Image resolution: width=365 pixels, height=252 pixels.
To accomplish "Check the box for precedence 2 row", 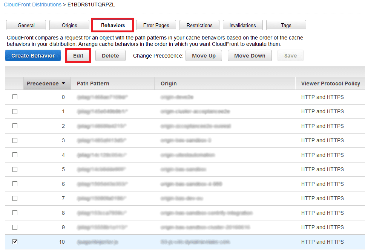I will [x=15, y=126].
